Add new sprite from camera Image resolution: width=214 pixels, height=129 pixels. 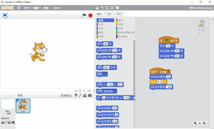click(90, 95)
